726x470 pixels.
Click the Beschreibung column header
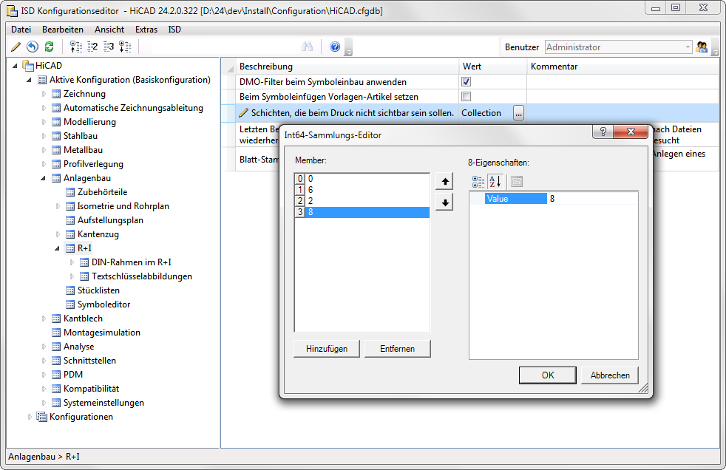point(347,67)
